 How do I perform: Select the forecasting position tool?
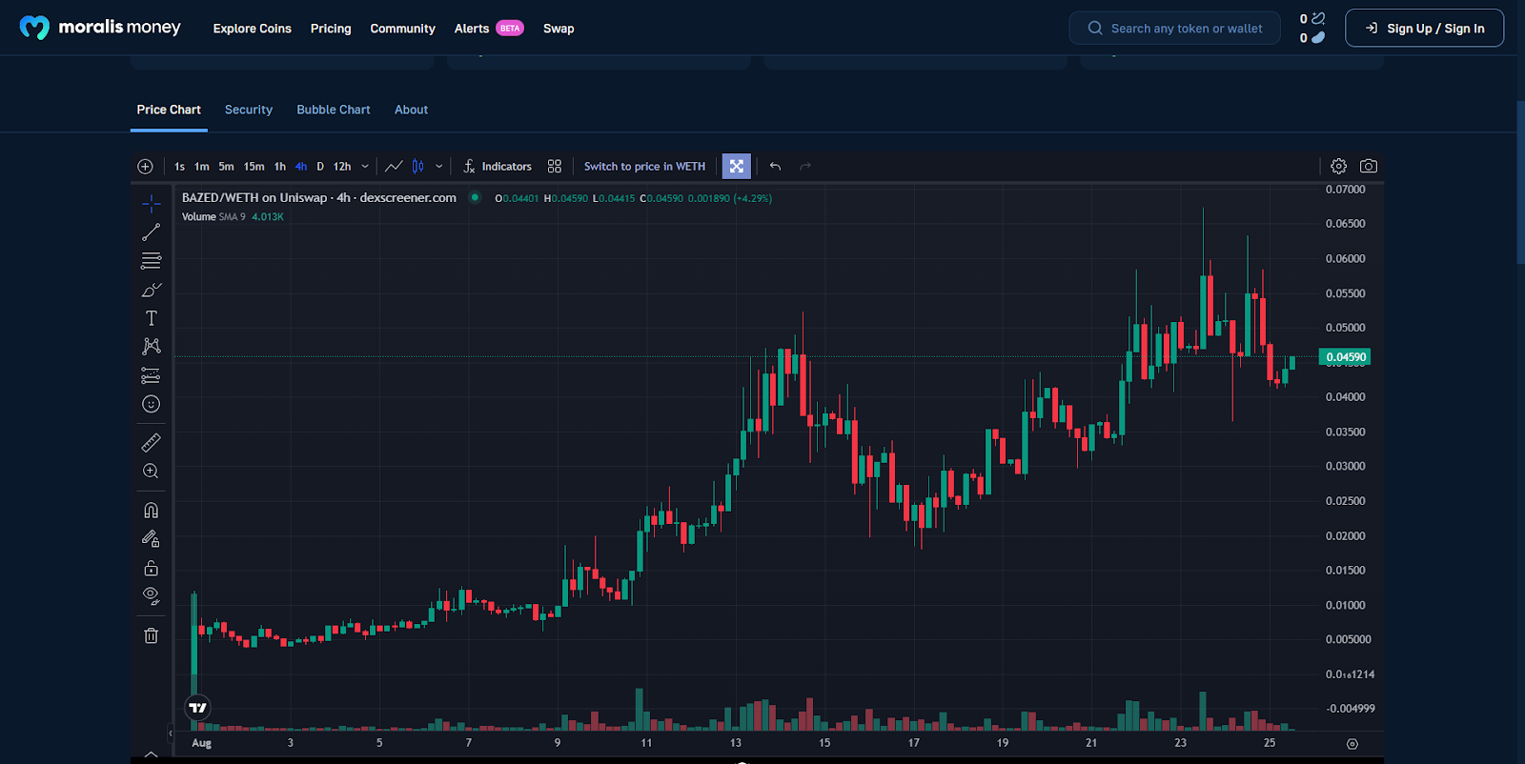[151, 375]
